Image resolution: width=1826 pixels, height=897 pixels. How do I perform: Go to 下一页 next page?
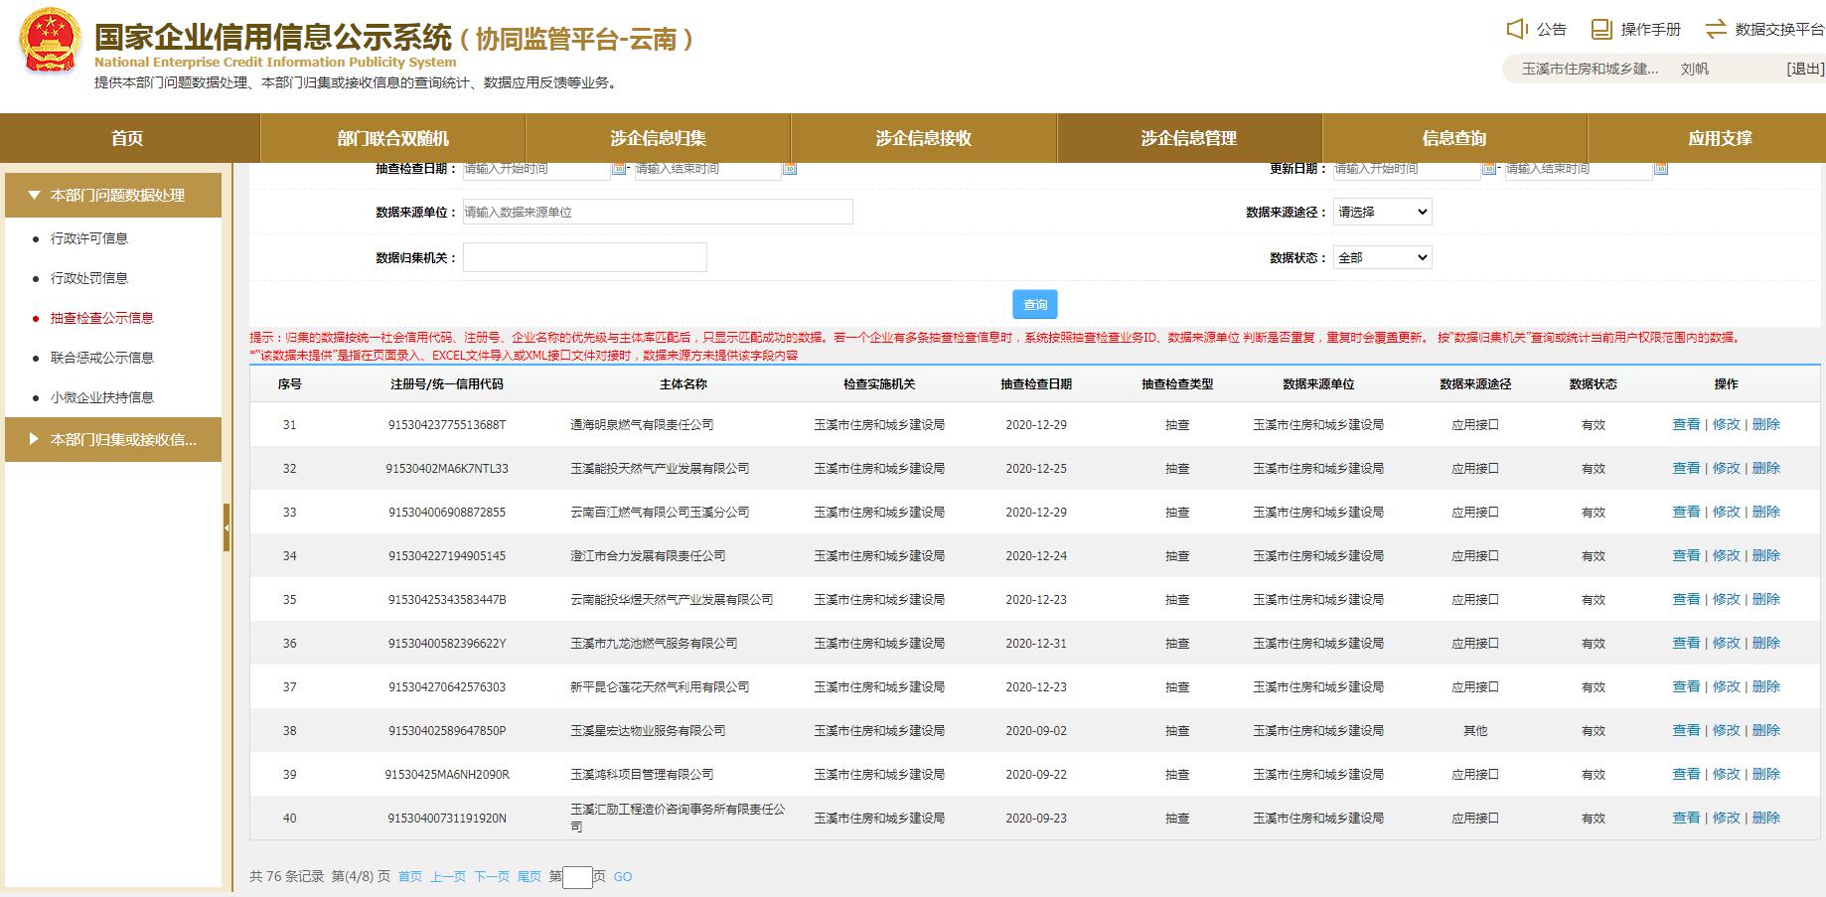point(492,877)
